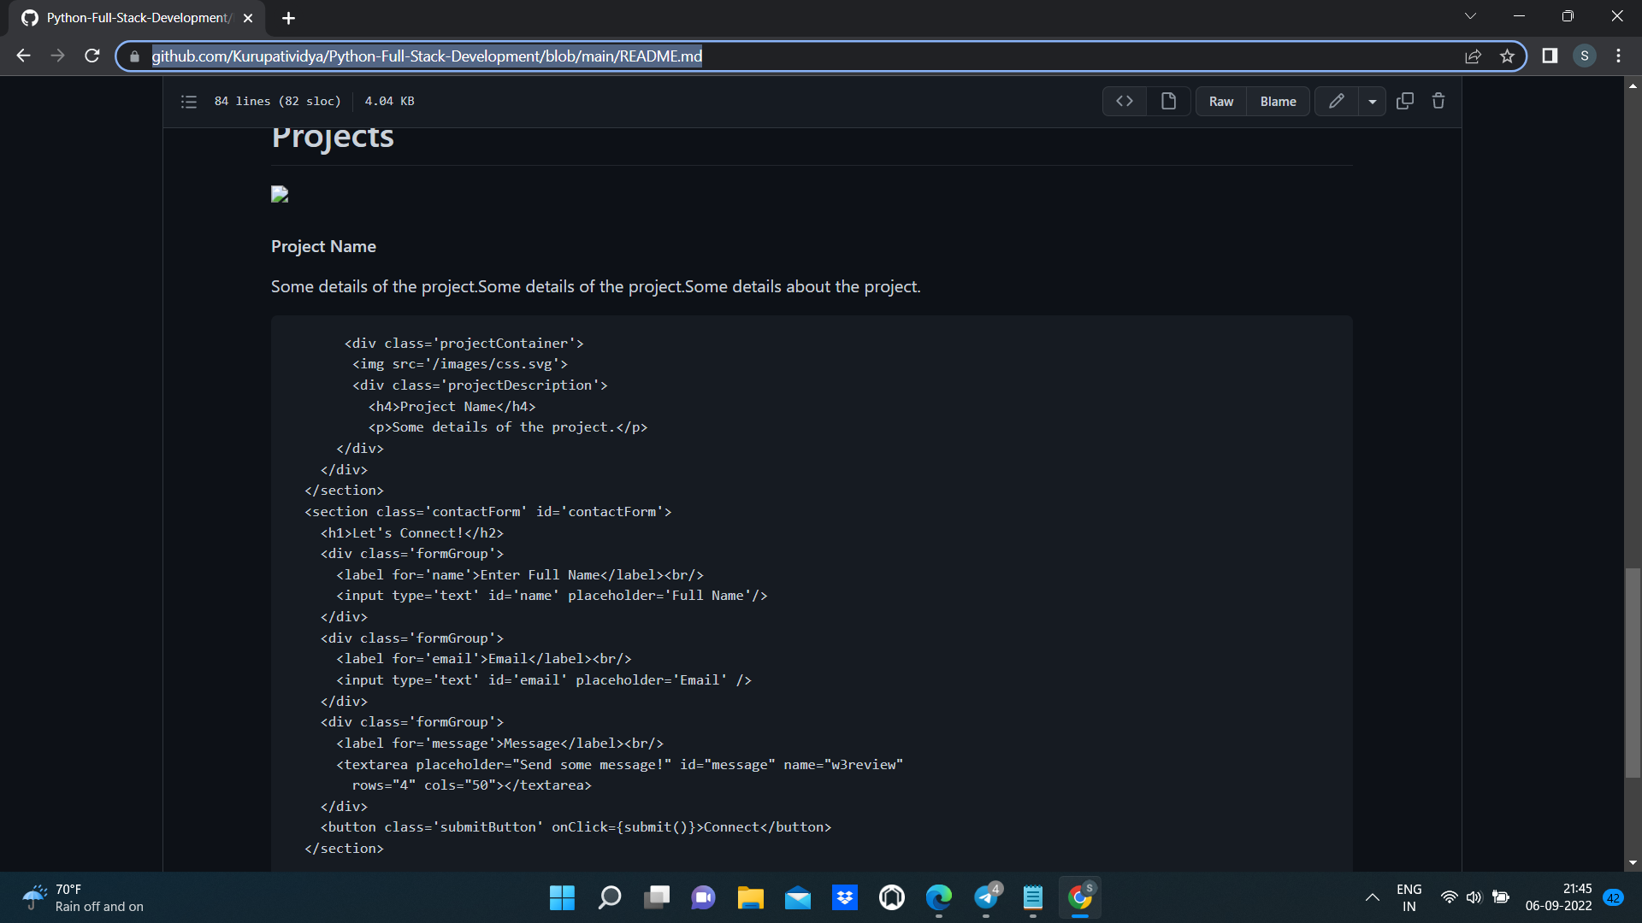Share the page via Chrome's share icon
This screenshot has width=1642, height=923.
(1474, 56)
